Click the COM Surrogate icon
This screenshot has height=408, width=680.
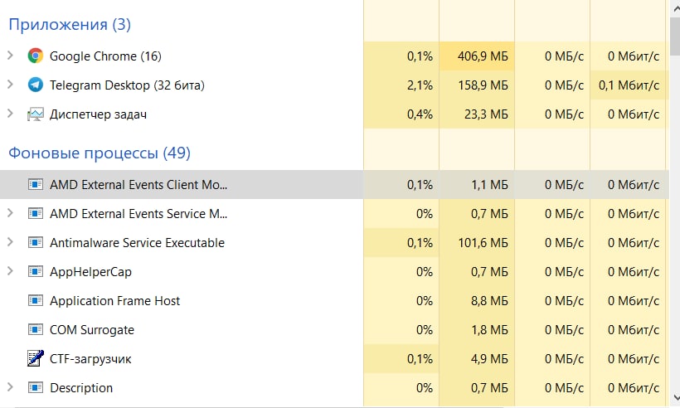[x=36, y=330]
